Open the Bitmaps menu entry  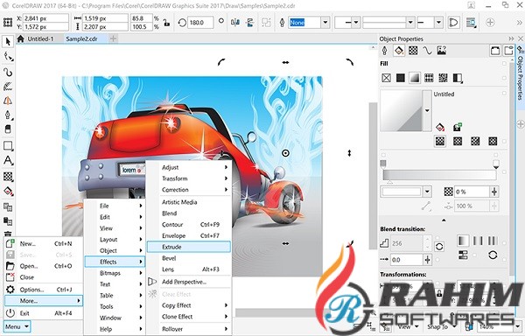pyautogui.click(x=115, y=273)
